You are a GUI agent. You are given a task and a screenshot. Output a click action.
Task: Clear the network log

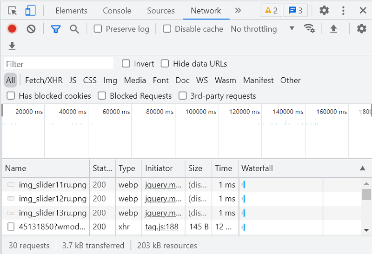tap(31, 29)
